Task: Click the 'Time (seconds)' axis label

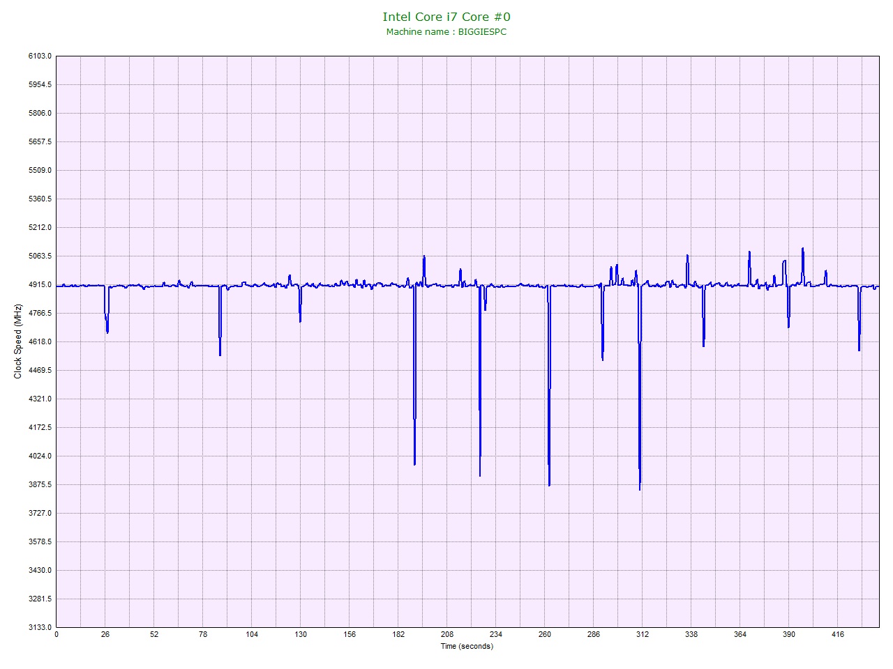Action: [x=467, y=646]
